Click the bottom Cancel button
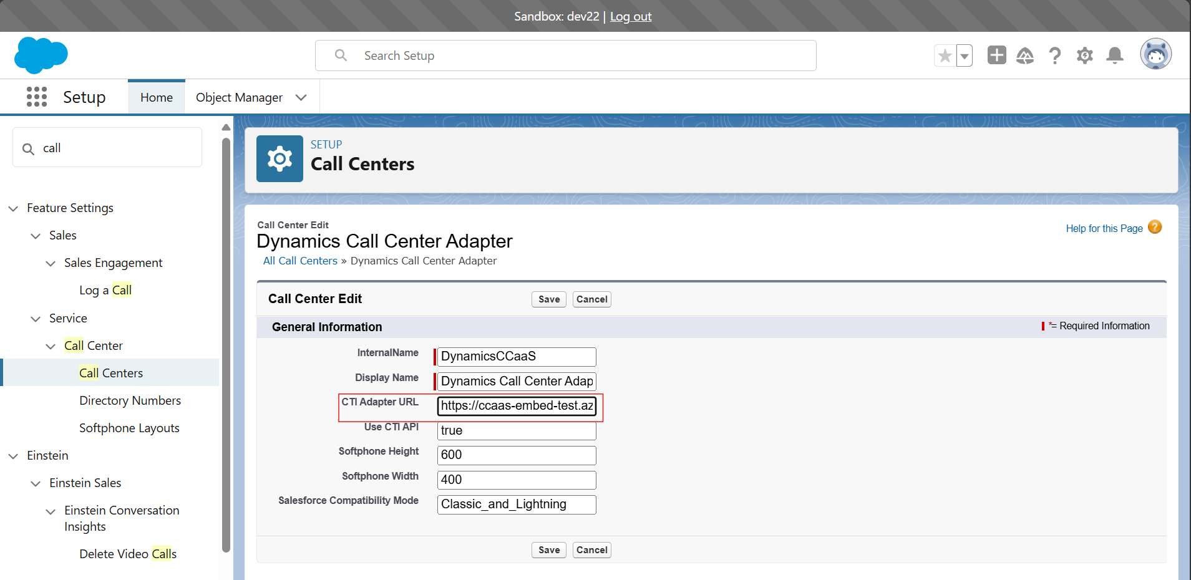Viewport: 1191px width, 580px height. tap(591, 550)
